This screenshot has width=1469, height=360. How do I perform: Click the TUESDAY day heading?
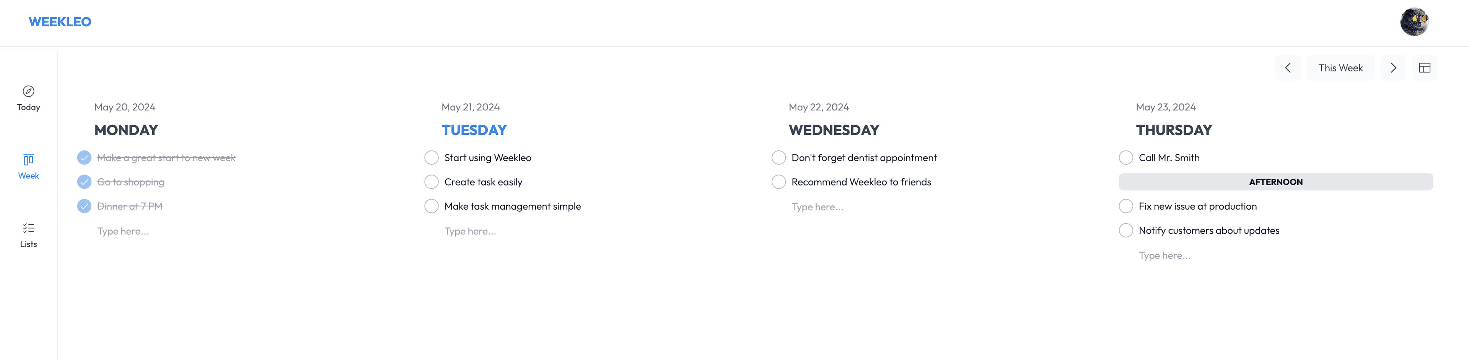474,130
